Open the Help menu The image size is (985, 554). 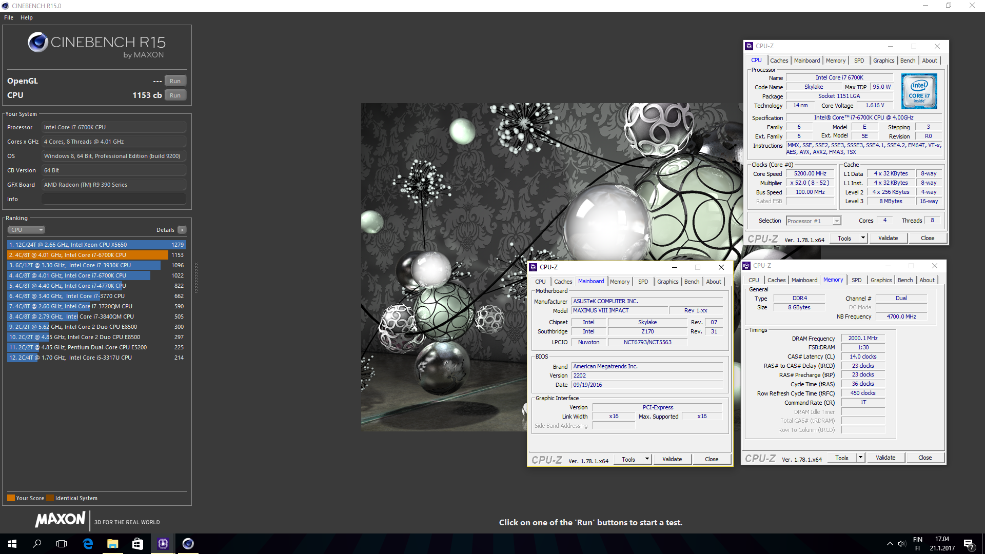[27, 17]
